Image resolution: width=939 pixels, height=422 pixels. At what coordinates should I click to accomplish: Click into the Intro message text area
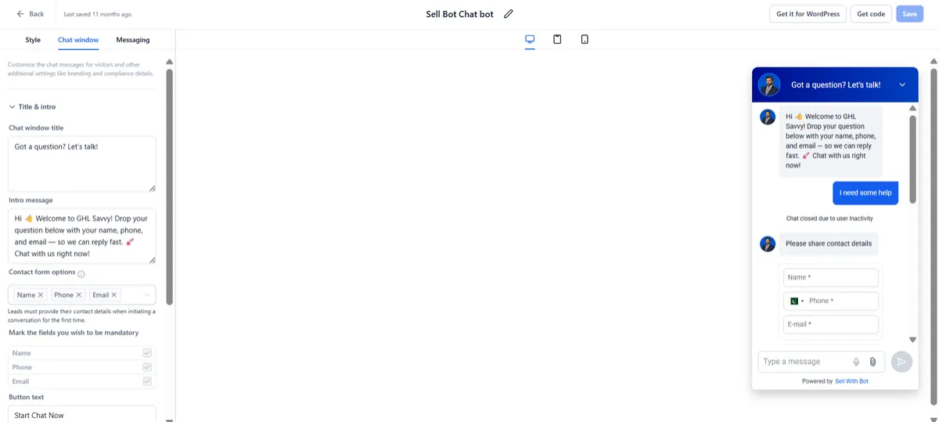tap(82, 236)
